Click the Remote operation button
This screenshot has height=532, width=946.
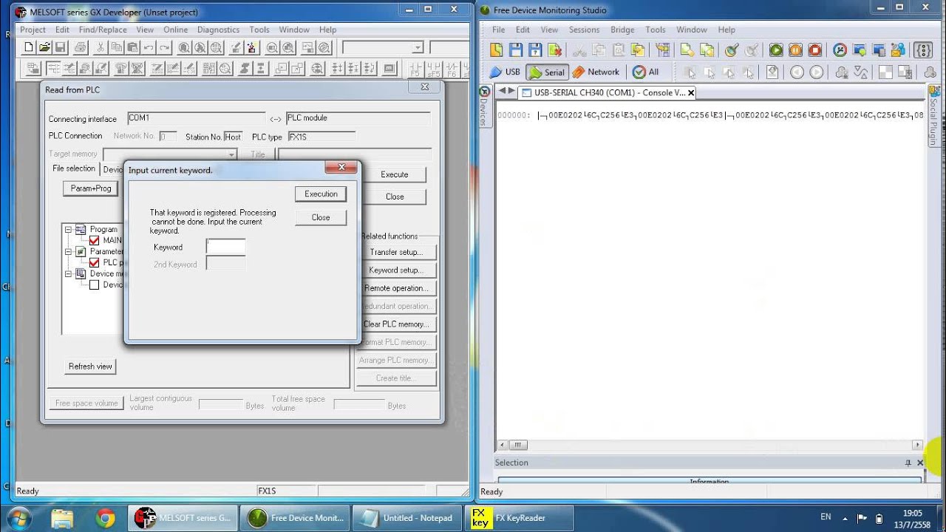[x=396, y=288]
